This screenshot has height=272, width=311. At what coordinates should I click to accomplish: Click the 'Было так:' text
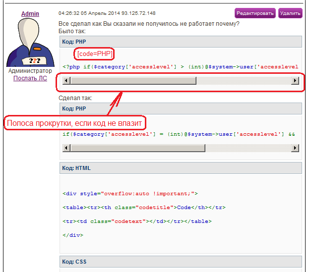pyautogui.click(x=72, y=31)
